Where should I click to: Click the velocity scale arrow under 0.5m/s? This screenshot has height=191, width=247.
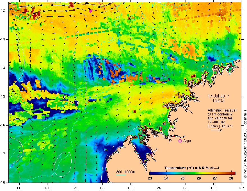pos(216,130)
